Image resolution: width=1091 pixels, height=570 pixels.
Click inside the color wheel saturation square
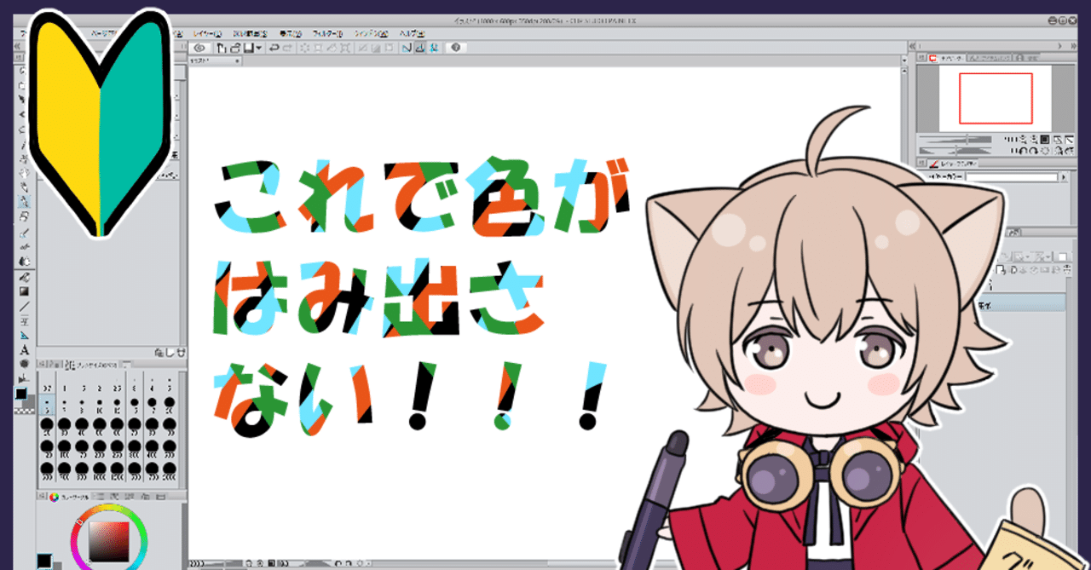pyautogui.click(x=110, y=541)
